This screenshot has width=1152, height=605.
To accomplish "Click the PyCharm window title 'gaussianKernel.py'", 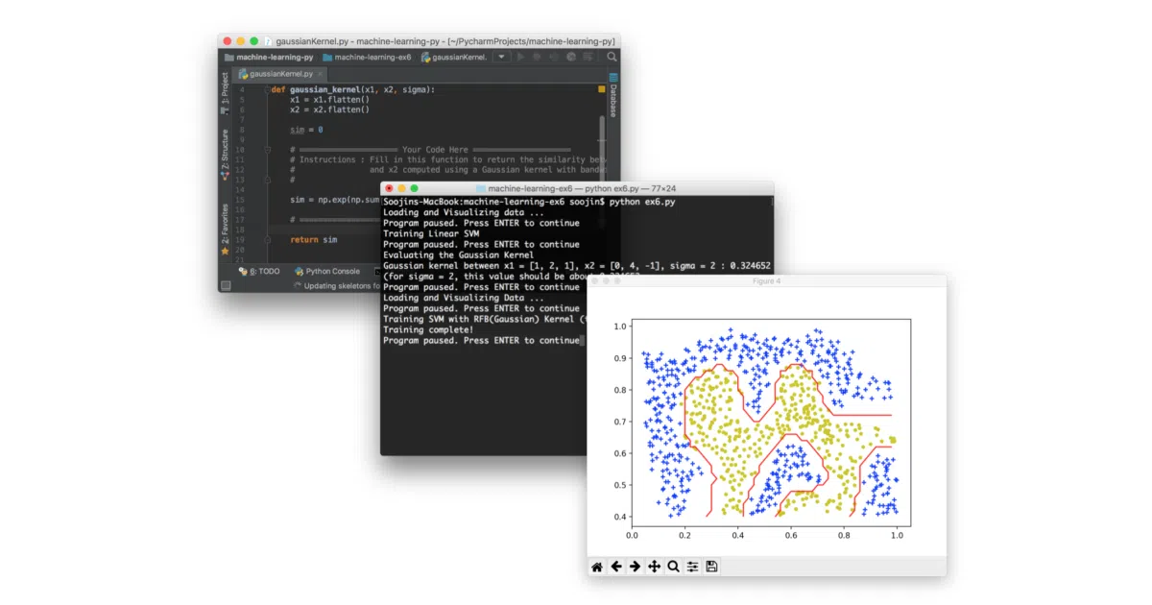I will [x=446, y=41].
